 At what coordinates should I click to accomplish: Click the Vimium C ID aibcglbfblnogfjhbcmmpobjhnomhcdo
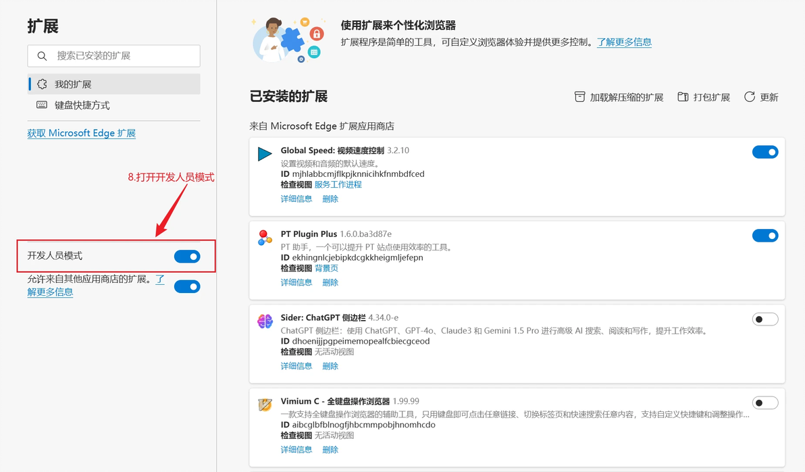(363, 425)
